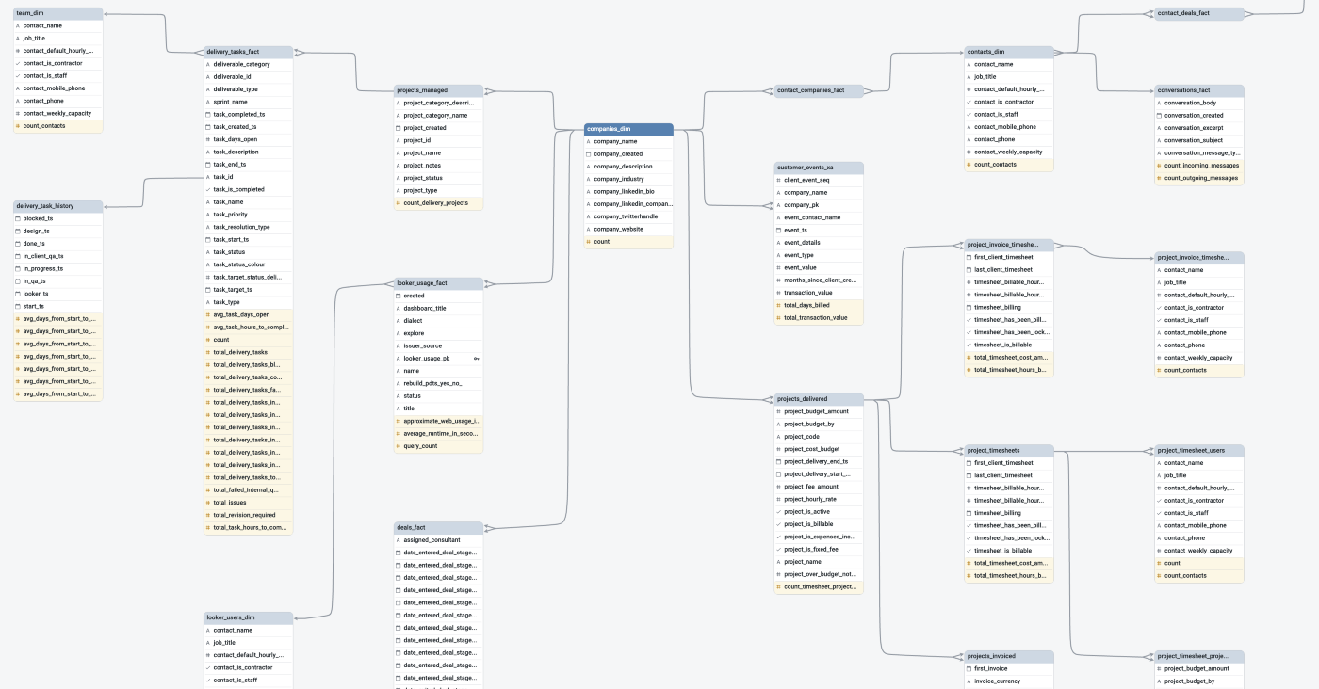Image resolution: width=1319 pixels, height=689 pixels.
Task: Click the count_incoming_messages measure row
Action: (1200, 166)
